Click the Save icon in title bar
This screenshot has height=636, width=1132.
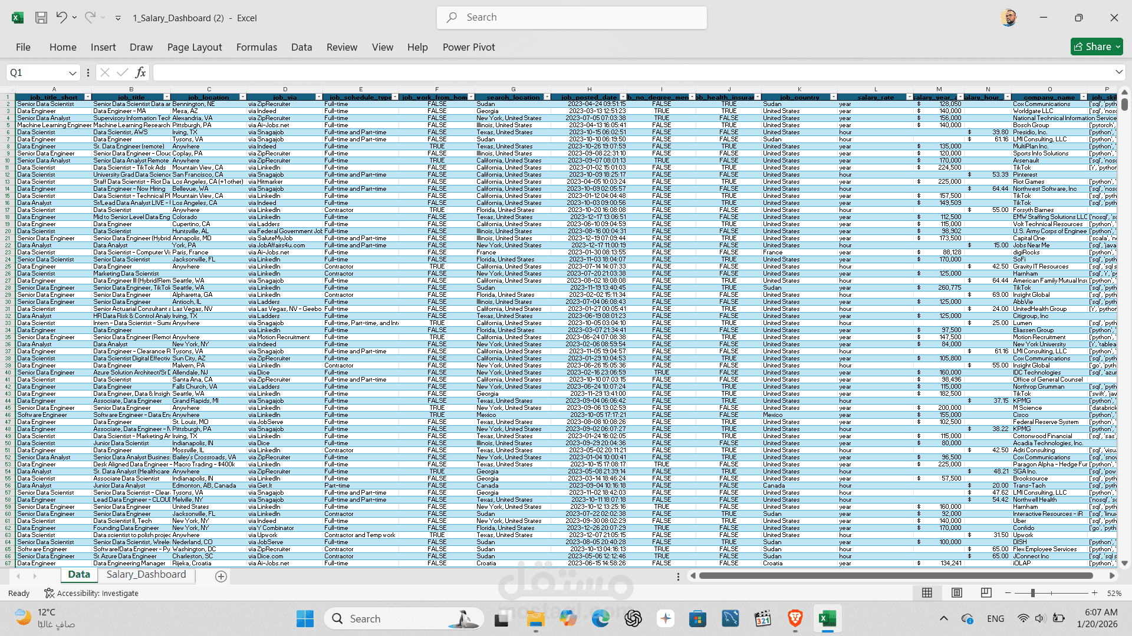pyautogui.click(x=41, y=18)
